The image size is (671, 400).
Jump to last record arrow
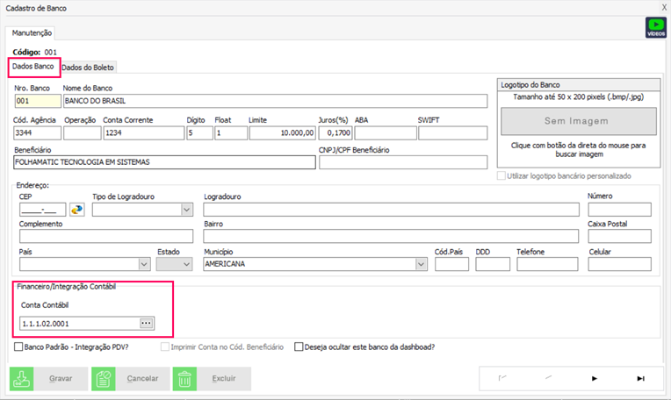pyautogui.click(x=640, y=379)
